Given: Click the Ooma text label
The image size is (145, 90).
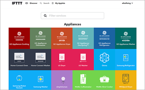Looking at the screenshot, I should pos(104,65).
